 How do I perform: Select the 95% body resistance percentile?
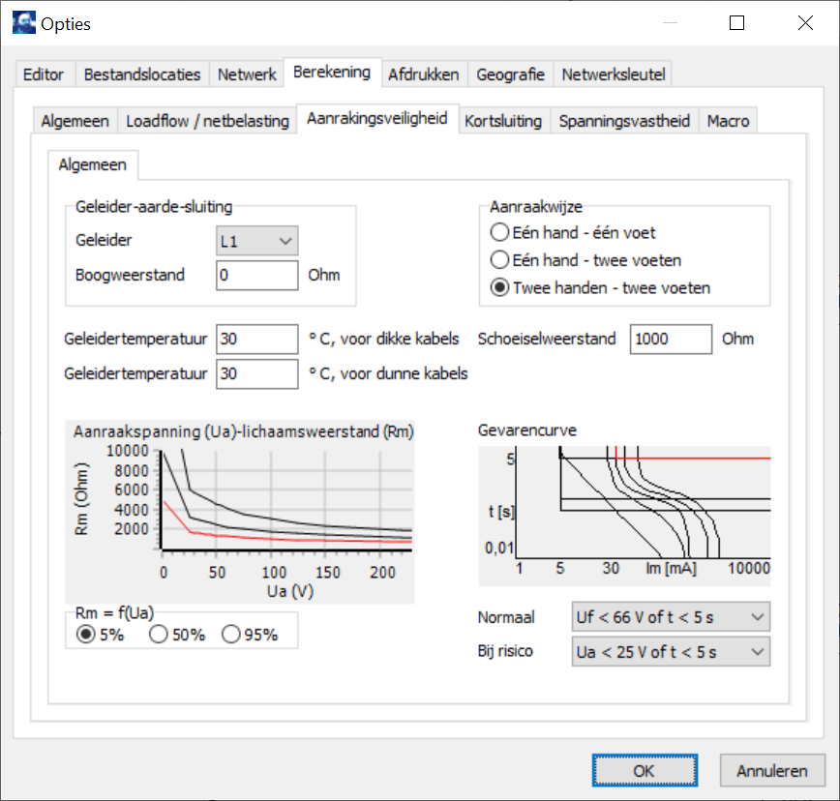231,635
